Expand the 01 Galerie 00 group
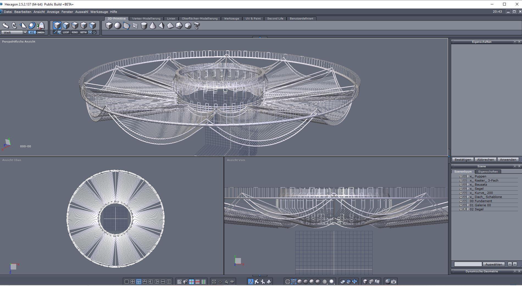Image resolution: width=522 pixels, height=286 pixels. (x=468, y=205)
